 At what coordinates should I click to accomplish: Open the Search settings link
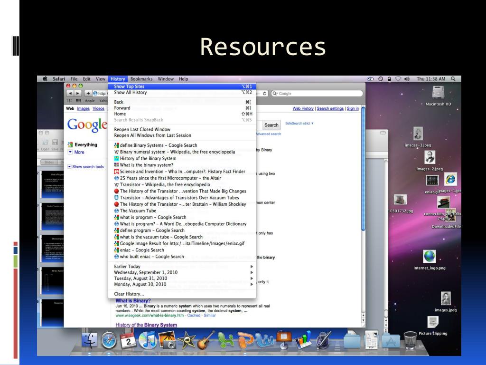[x=330, y=108]
